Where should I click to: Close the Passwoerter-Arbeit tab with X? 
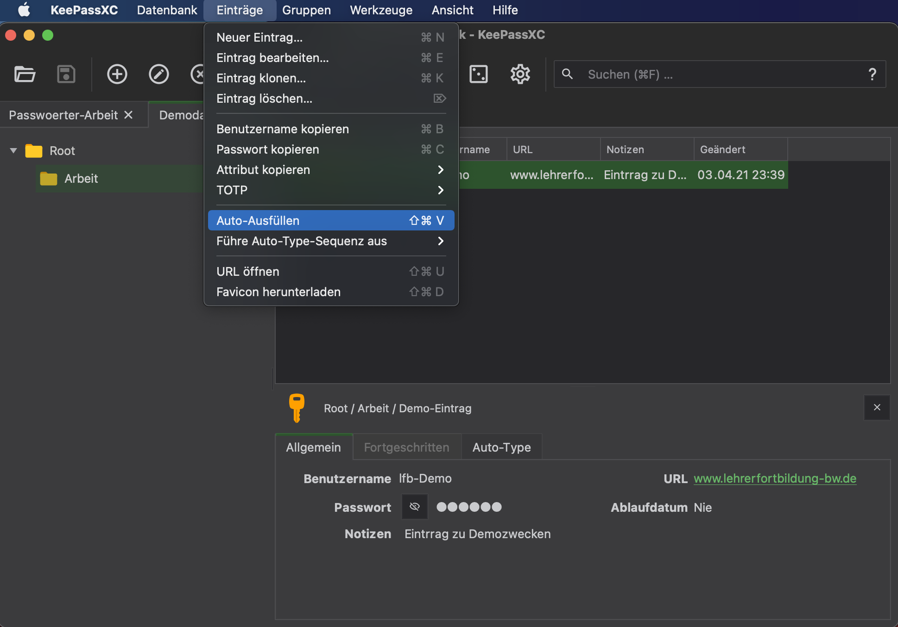(x=128, y=115)
